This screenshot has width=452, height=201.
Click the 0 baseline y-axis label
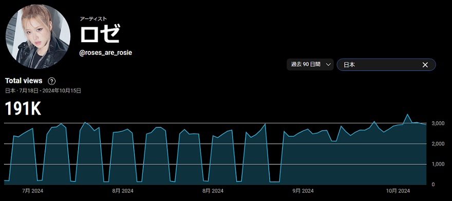pos(434,185)
